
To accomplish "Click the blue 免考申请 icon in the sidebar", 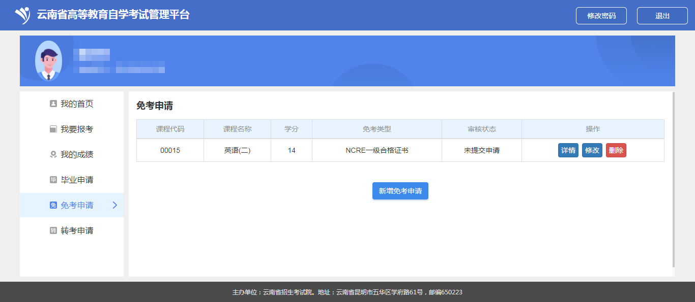I will [53, 206].
